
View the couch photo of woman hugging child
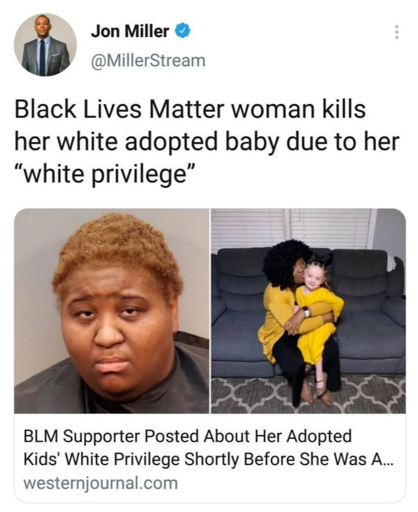tap(308, 311)
